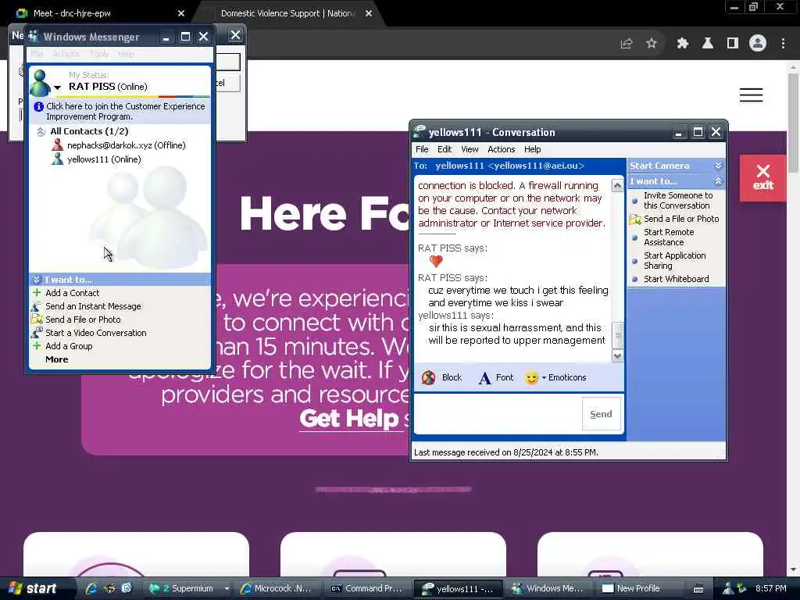This screenshot has width=800, height=600.
Task: Start Remote Assistance
Action: (669, 237)
